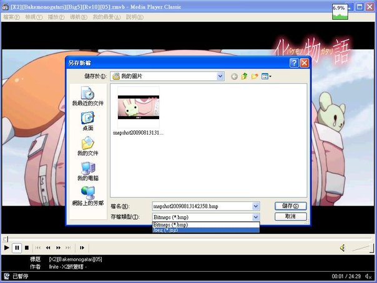Image resolution: width=377 pixels, height=283 pixels.
Task: Open the view menu icon in dialog
Action: [266, 77]
